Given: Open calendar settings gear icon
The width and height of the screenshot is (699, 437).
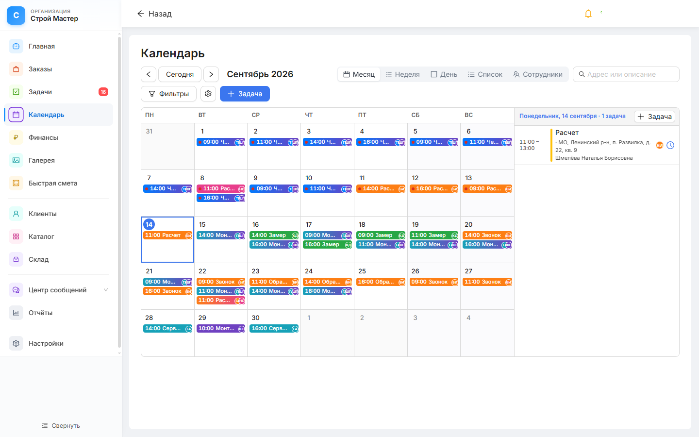Looking at the screenshot, I should coord(208,94).
